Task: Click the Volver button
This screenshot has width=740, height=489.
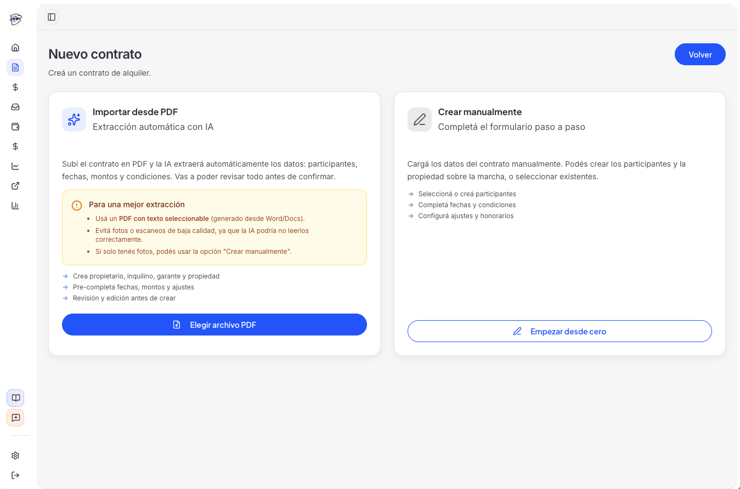Action: click(700, 54)
